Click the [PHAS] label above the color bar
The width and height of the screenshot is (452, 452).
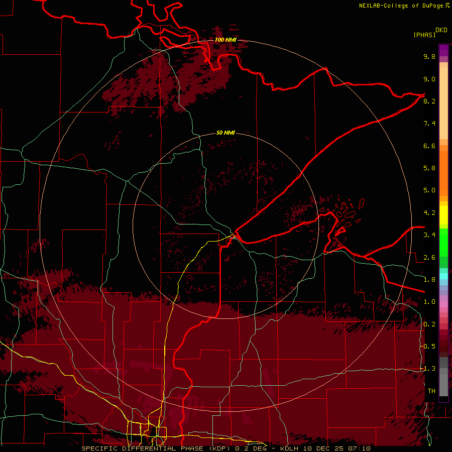424,35
